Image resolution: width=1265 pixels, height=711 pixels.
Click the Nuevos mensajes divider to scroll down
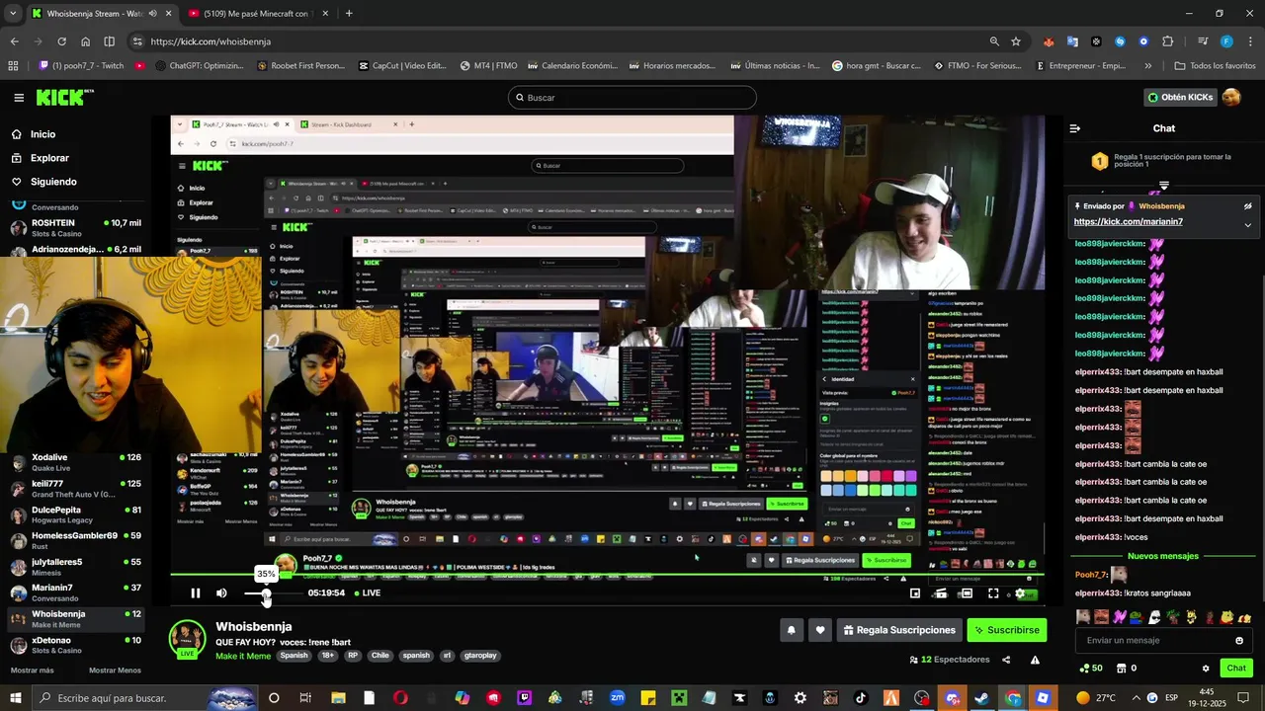click(1162, 556)
